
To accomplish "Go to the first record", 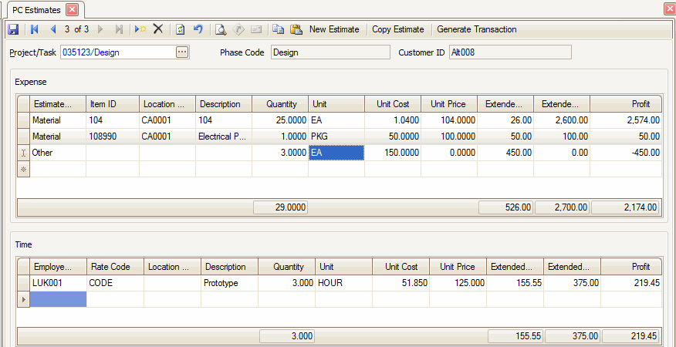I will point(34,29).
